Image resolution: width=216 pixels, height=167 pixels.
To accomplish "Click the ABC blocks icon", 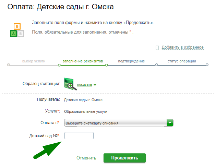I will [16, 30].
